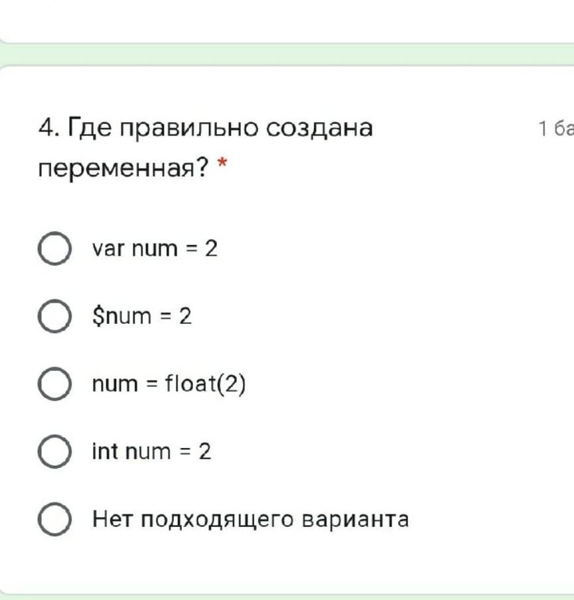Click the empty area below last answer option
The width and height of the screenshot is (574, 600).
tap(287, 561)
